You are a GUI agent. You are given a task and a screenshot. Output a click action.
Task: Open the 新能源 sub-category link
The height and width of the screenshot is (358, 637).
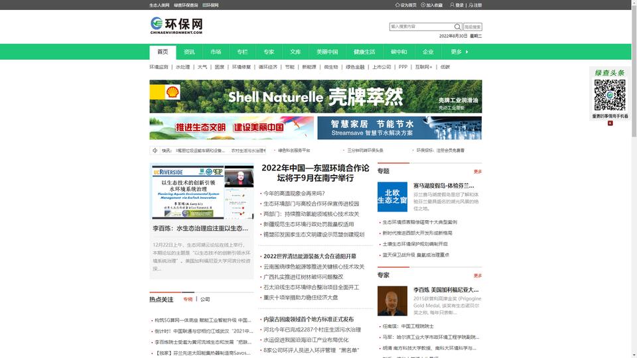(309, 67)
